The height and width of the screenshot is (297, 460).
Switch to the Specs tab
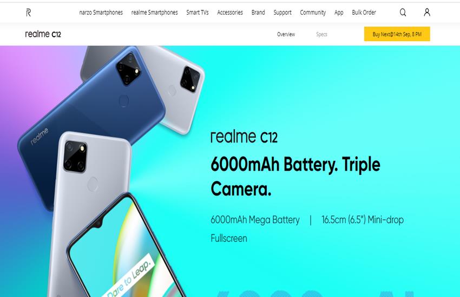[x=321, y=34]
